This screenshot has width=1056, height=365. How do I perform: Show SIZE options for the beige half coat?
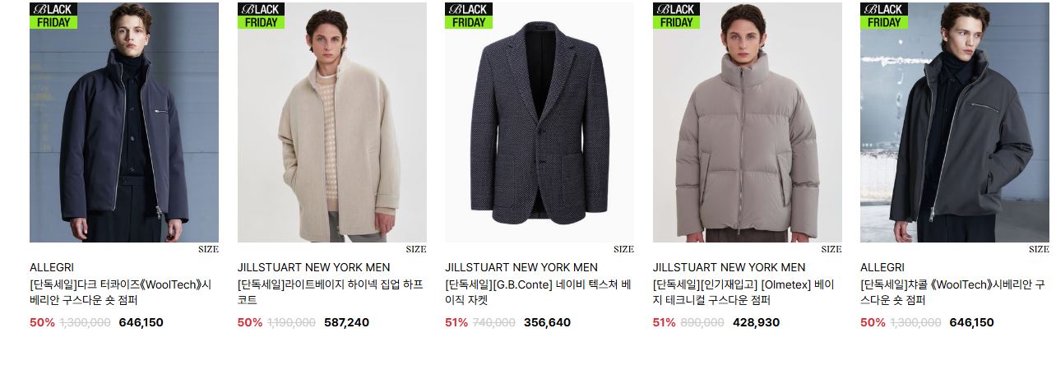click(x=416, y=249)
